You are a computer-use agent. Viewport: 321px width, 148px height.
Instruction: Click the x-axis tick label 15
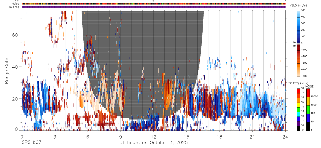coord(187,137)
